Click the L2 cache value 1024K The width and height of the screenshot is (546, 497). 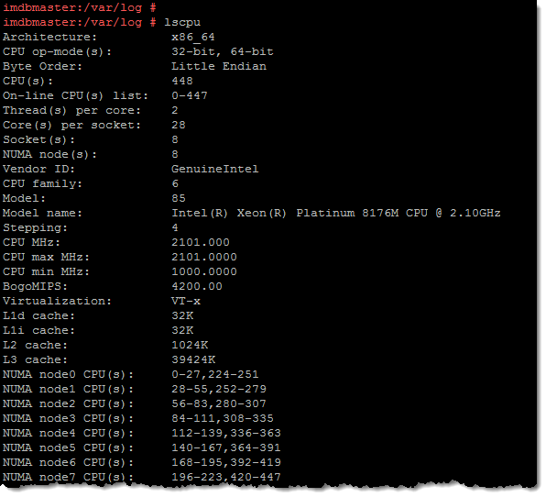[x=190, y=345]
